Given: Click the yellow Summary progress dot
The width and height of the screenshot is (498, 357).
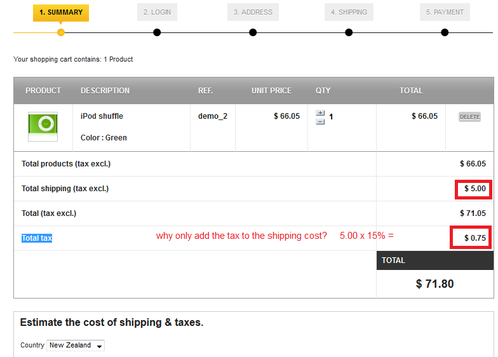Looking at the screenshot, I should (61, 32).
